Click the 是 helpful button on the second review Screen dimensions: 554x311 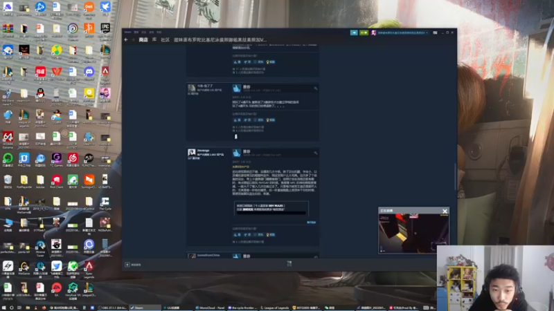coord(237,120)
